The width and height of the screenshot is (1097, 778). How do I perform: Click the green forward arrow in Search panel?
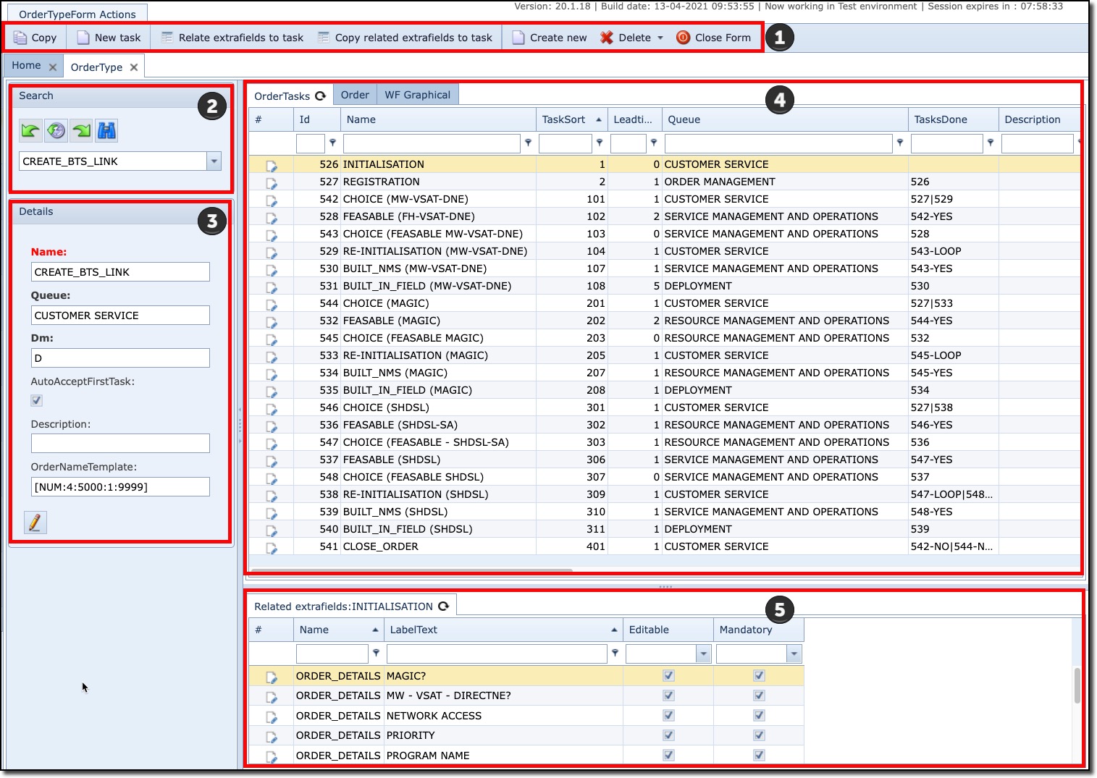(x=80, y=130)
